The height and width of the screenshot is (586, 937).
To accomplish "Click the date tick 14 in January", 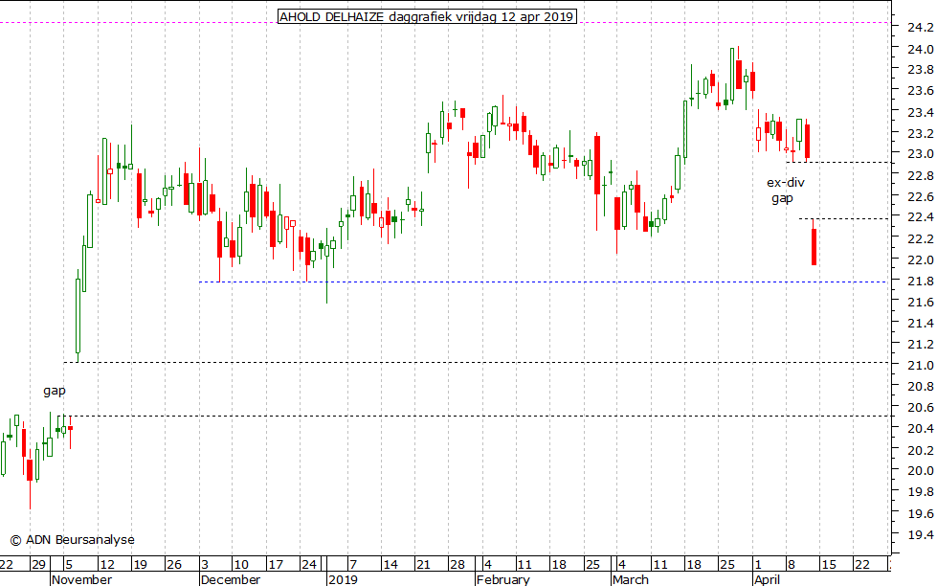I will [390, 565].
